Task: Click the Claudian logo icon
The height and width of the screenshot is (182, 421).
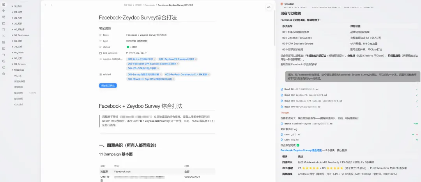Action: (282, 4)
